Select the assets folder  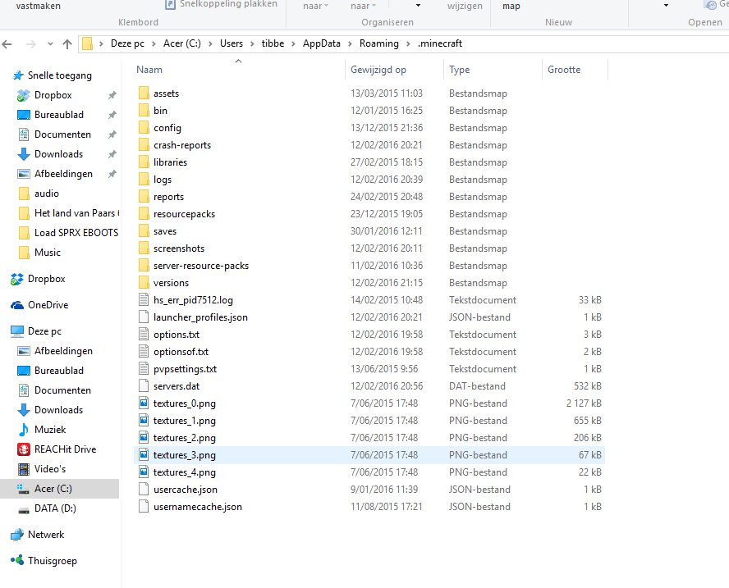[166, 93]
